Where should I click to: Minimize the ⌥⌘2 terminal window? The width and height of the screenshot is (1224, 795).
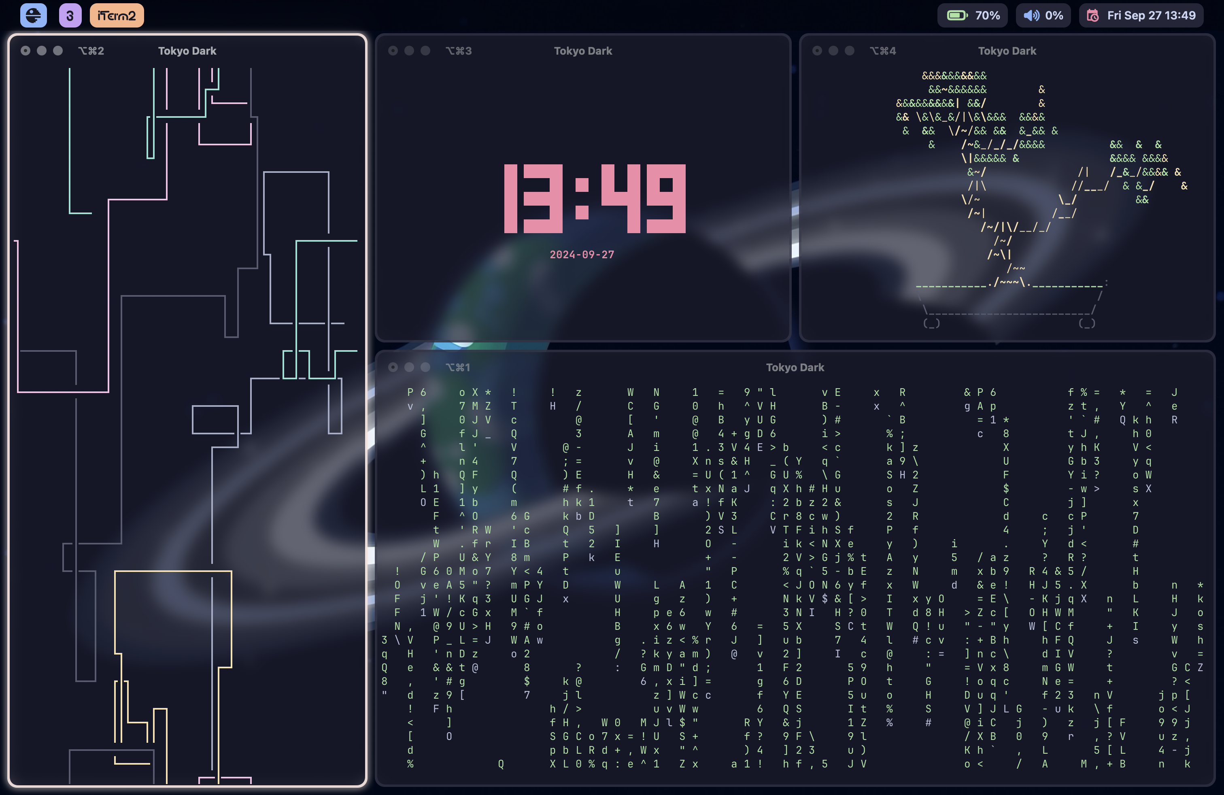pos(42,50)
